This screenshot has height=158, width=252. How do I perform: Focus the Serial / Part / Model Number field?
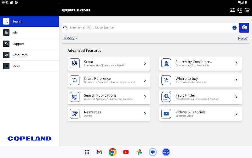pos(150,27)
